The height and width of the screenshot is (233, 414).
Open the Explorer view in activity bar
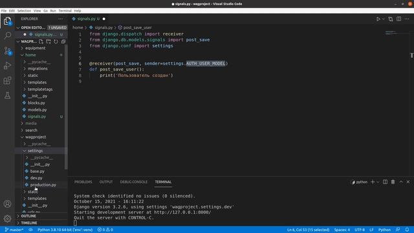point(7,21)
